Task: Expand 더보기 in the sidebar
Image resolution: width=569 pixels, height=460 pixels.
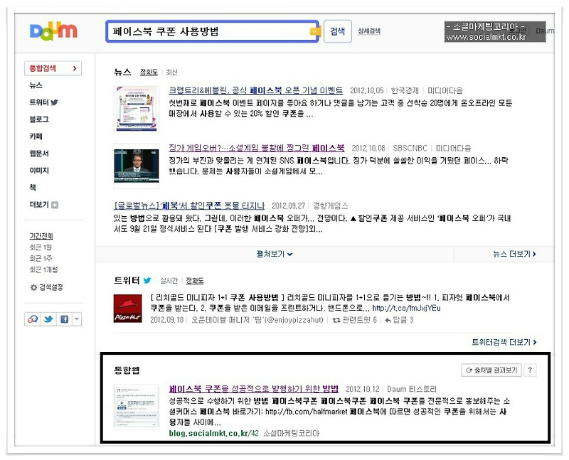Action: click(x=43, y=205)
